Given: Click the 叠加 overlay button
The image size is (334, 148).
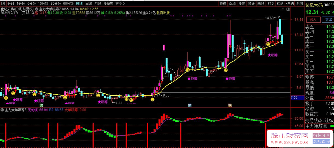Looking at the screenshot, I should tap(232, 4).
